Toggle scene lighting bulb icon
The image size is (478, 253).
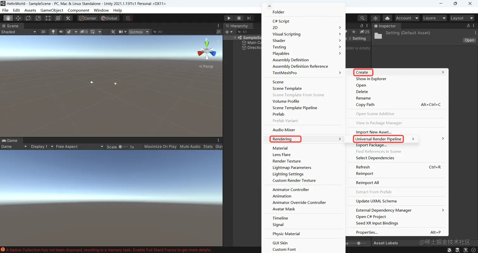tap(53, 32)
